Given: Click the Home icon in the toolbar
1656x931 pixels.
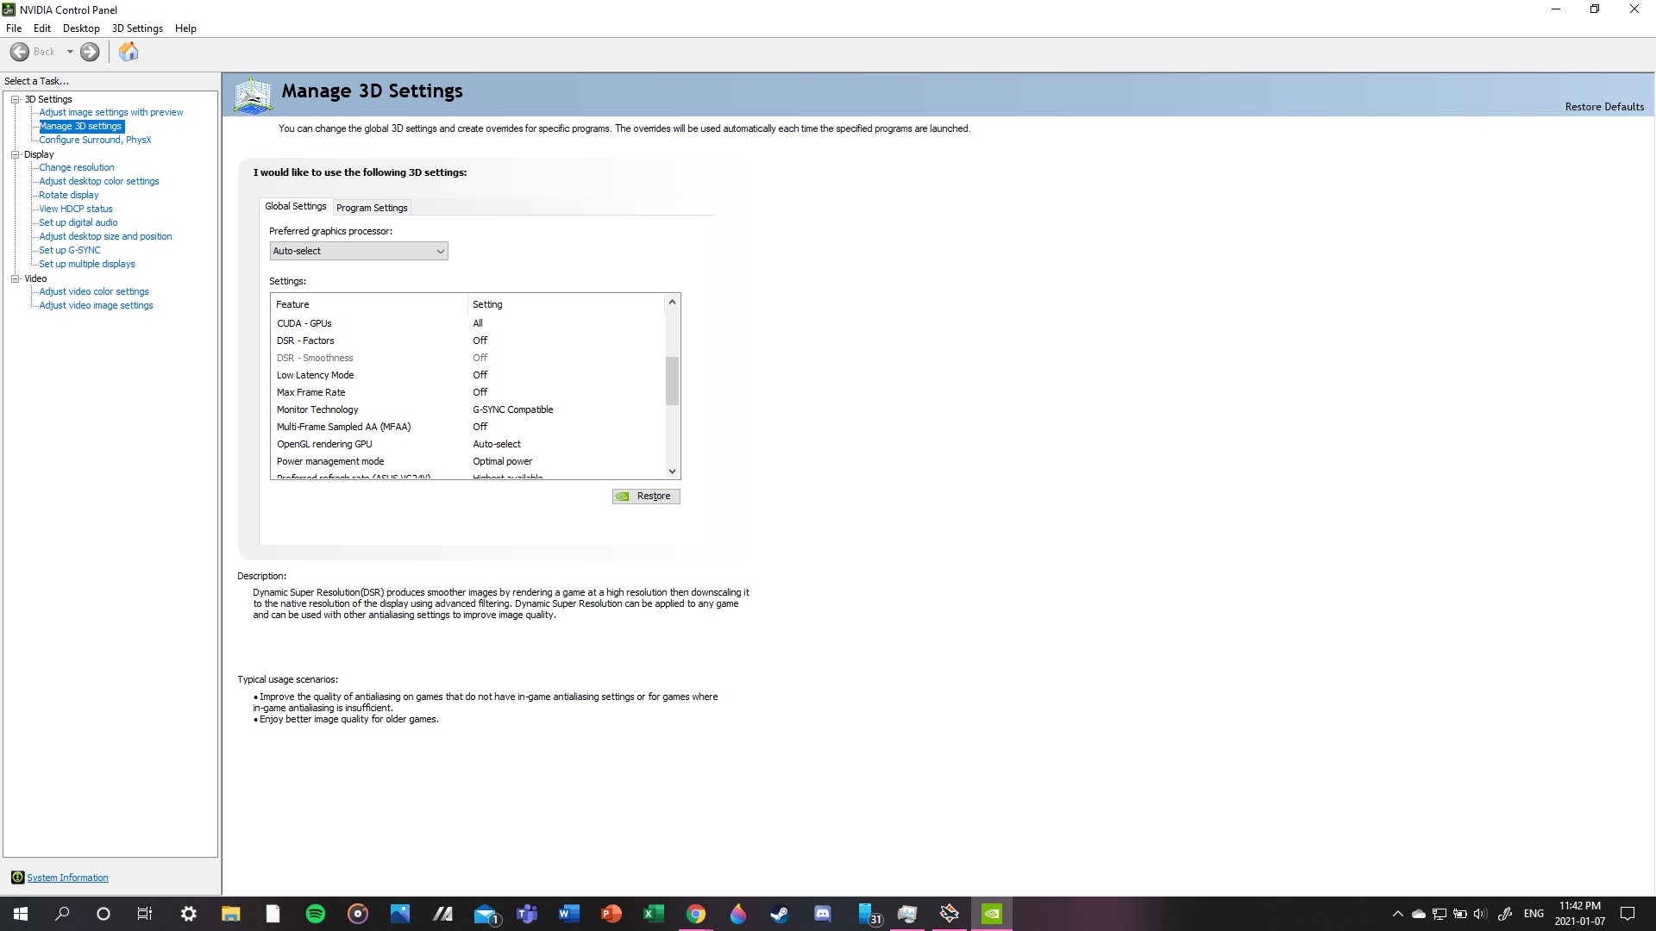Looking at the screenshot, I should 129,52.
